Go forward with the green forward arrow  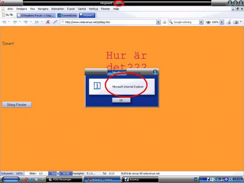tap(26, 22)
